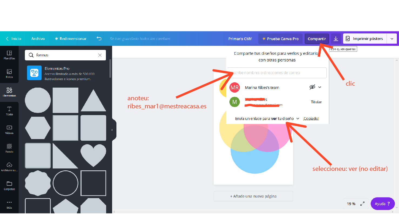Click the Compartir button

317,39
